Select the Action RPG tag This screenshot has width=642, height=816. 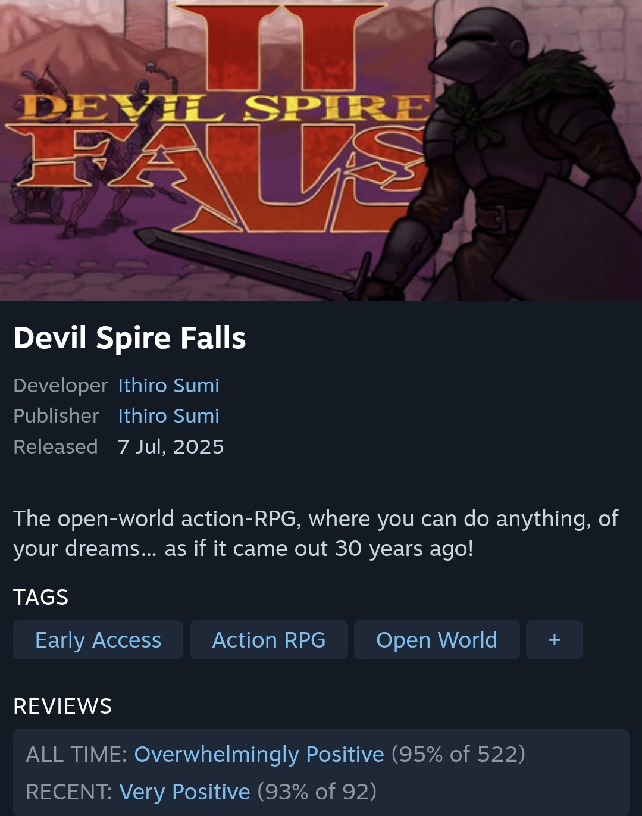pyautogui.click(x=269, y=640)
